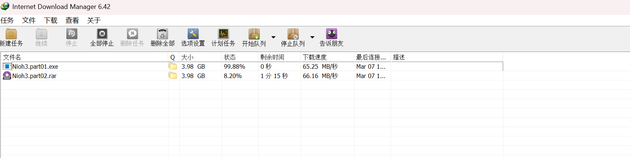Click the 停止队列 (stop queue) icon
The height and width of the screenshot is (158, 630).
tap(293, 34)
